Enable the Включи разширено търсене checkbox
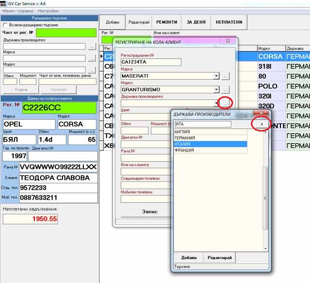 click(x=5, y=25)
